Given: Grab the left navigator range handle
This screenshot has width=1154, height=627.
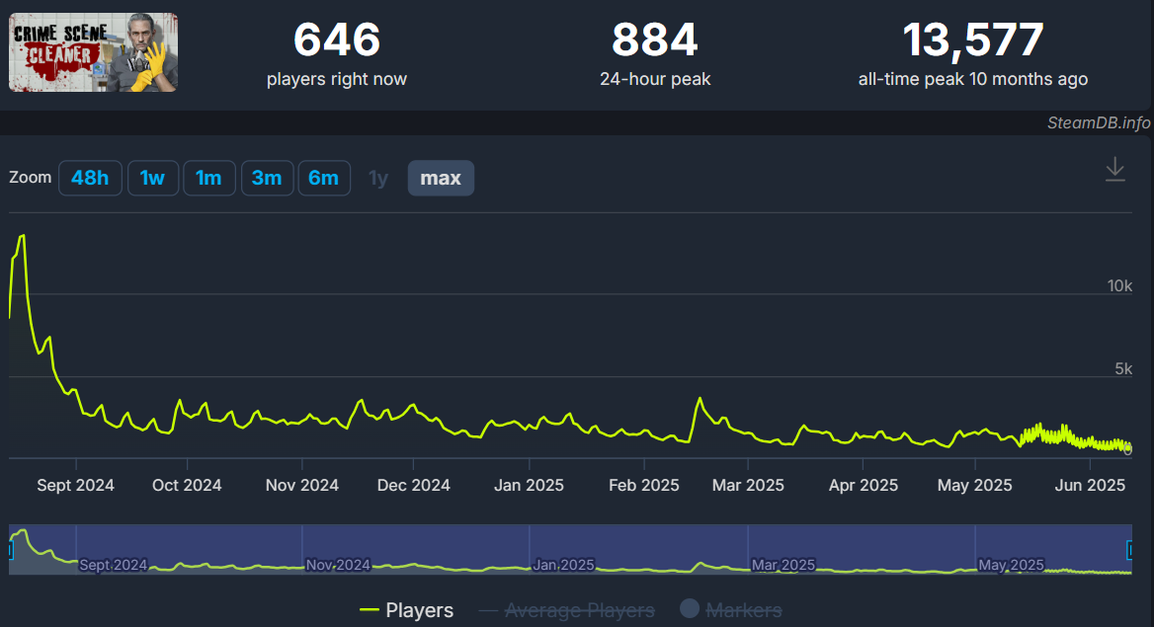Looking at the screenshot, I should (11, 550).
